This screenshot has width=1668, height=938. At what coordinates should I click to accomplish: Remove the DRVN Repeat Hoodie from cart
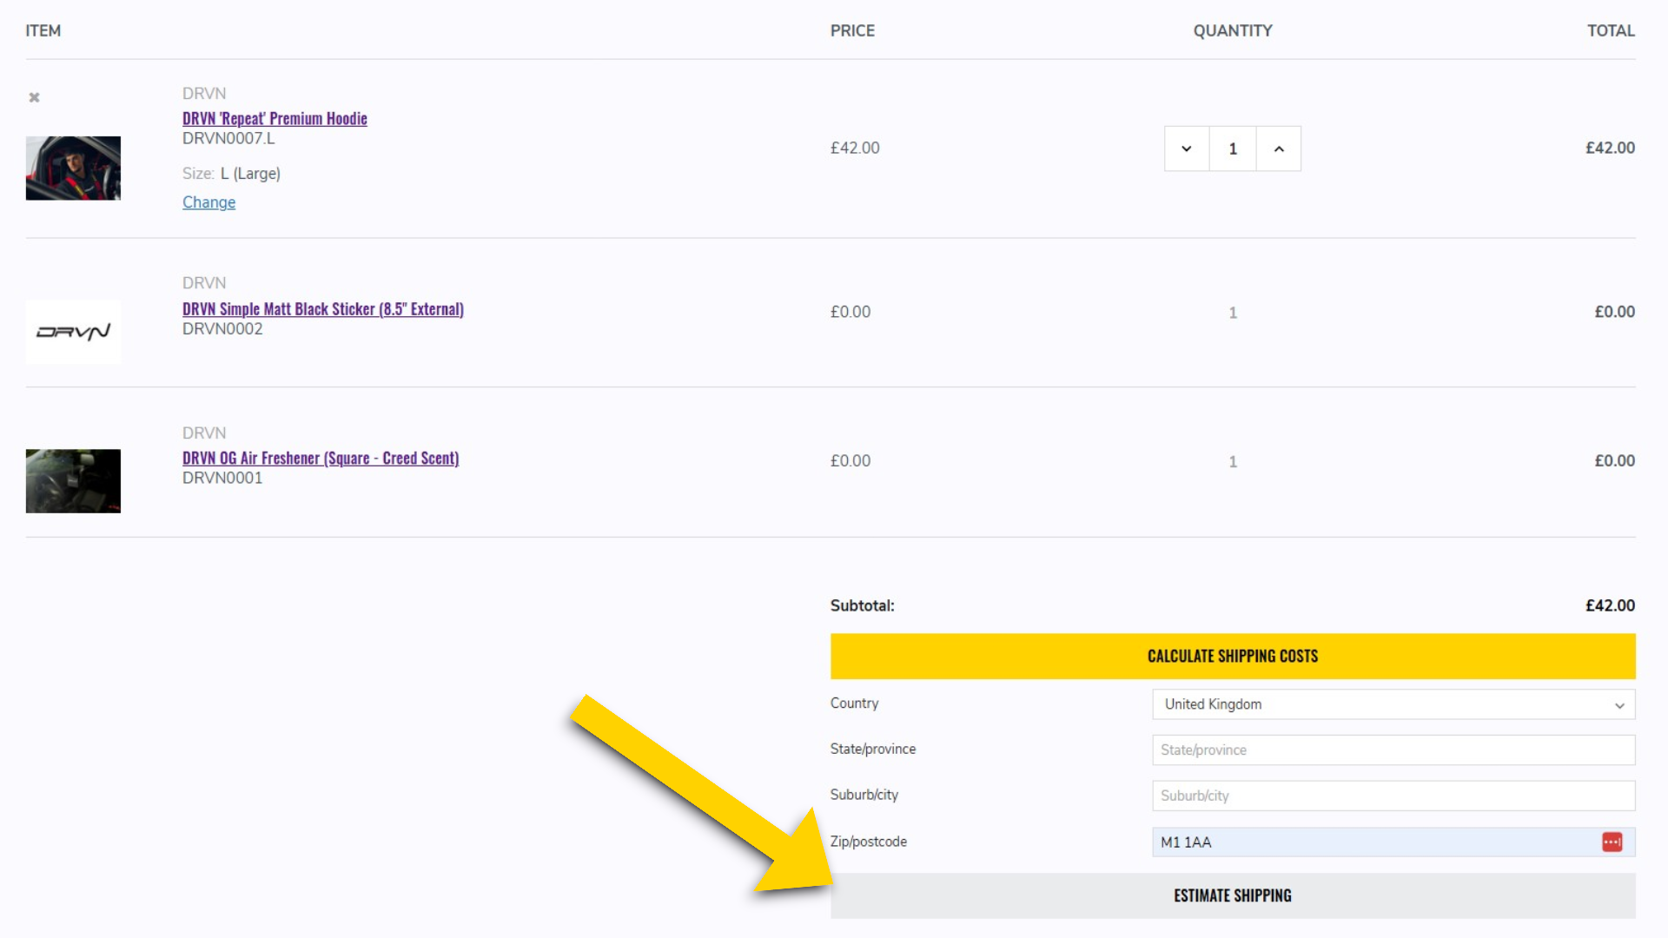pyautogui.click(x=34, y=97)
